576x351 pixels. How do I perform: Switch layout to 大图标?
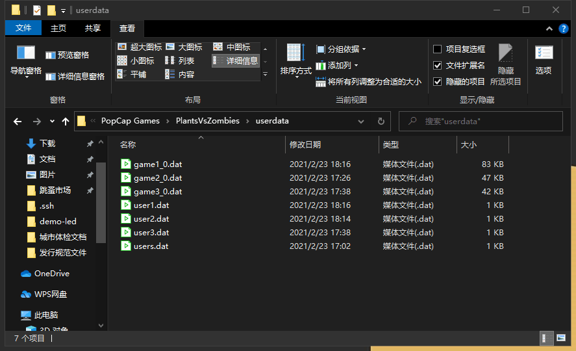tap(184, 47)
